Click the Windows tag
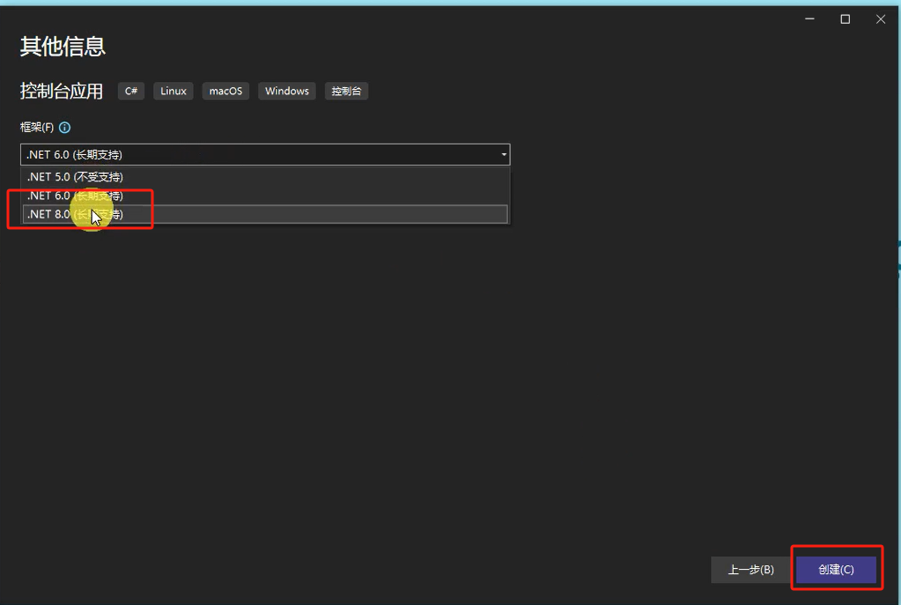 287,91
